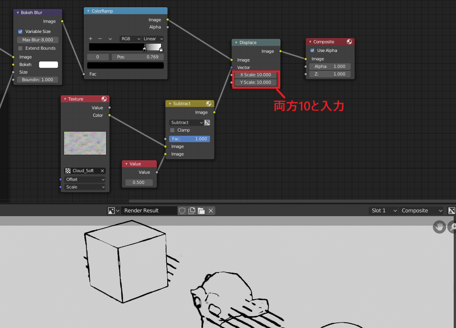Open the Subtract blend type dropdown
Image resolution: width=456 pixels, height=328 pixels.
coord(186,122)
